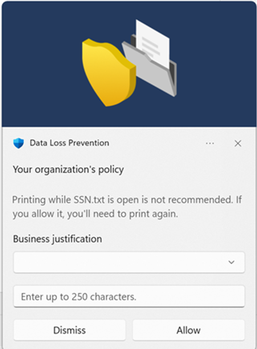Click the 'Business justification' label

57,239
